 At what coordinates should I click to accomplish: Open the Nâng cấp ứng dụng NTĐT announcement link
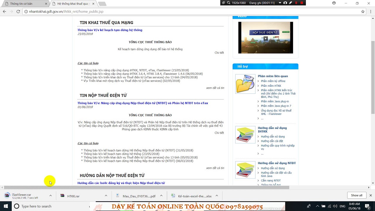(x=143, y=103)
